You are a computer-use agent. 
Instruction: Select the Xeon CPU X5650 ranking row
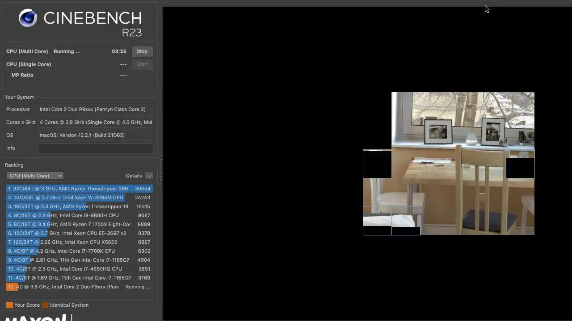(80, 242)
